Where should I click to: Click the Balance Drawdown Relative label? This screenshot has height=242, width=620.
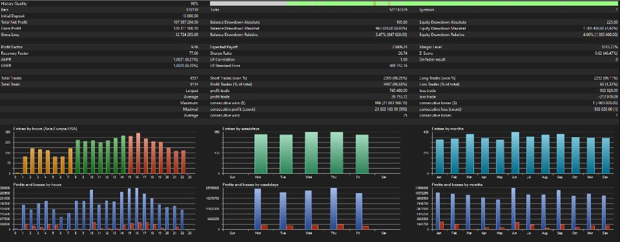(234, 35)
